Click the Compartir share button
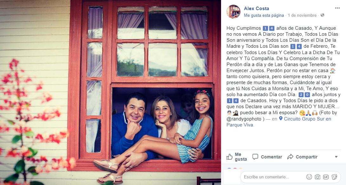Viewport: 346px width, 185px height. point(302,157)
